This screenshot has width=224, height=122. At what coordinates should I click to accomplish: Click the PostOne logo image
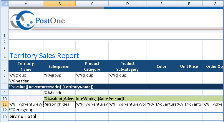(x=37, y=21)
